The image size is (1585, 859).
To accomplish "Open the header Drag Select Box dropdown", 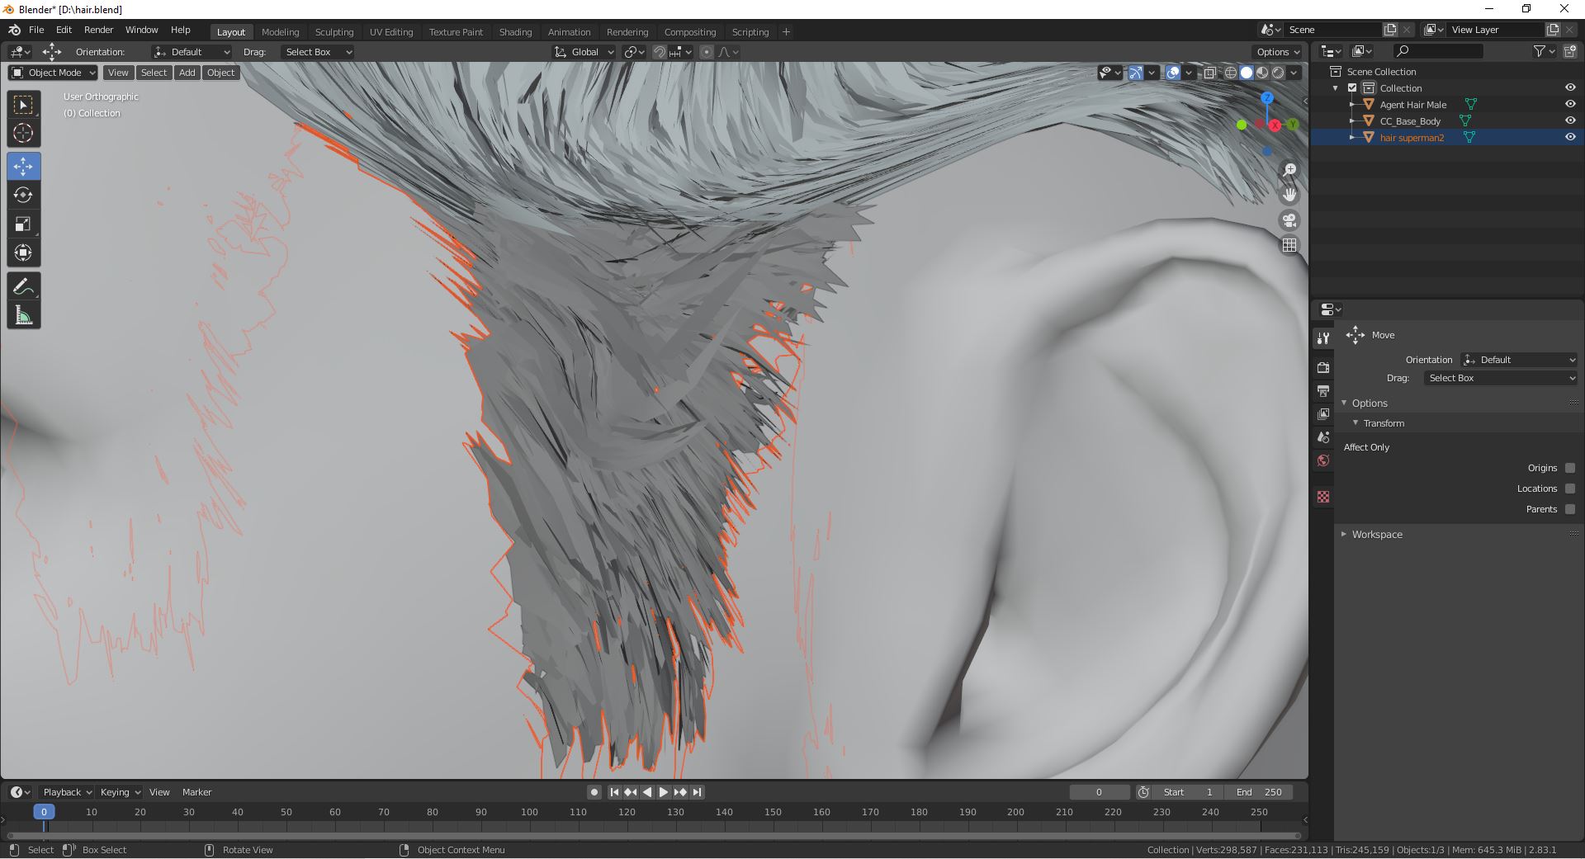I will (x=318, y=52).
